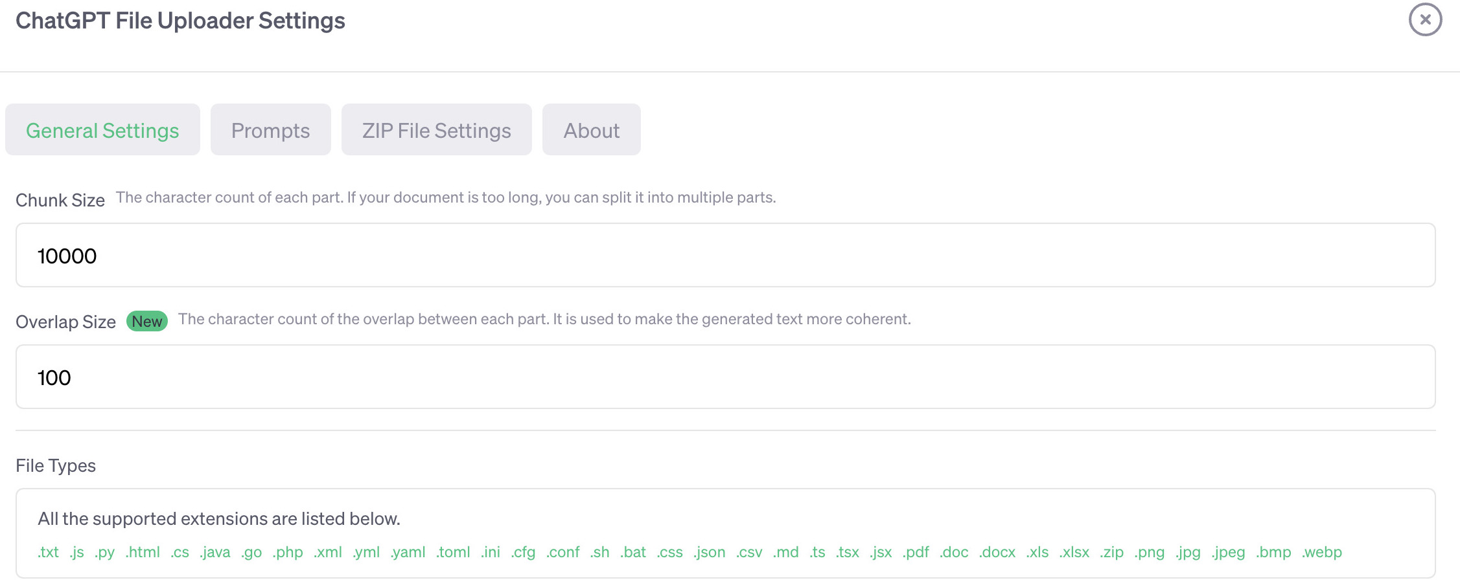Open the Prompts tab
Viewport: 1460px width, 587px height.
tap(270, 130)
